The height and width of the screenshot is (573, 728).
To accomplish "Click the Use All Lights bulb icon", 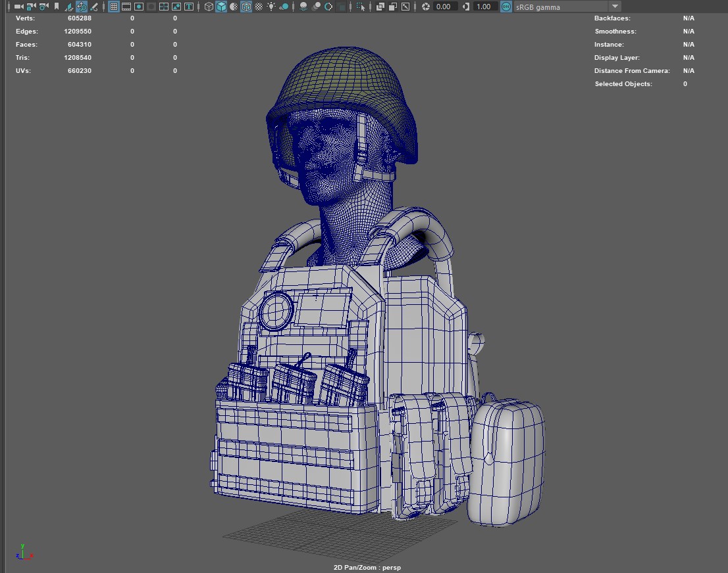I will [271, 7].
